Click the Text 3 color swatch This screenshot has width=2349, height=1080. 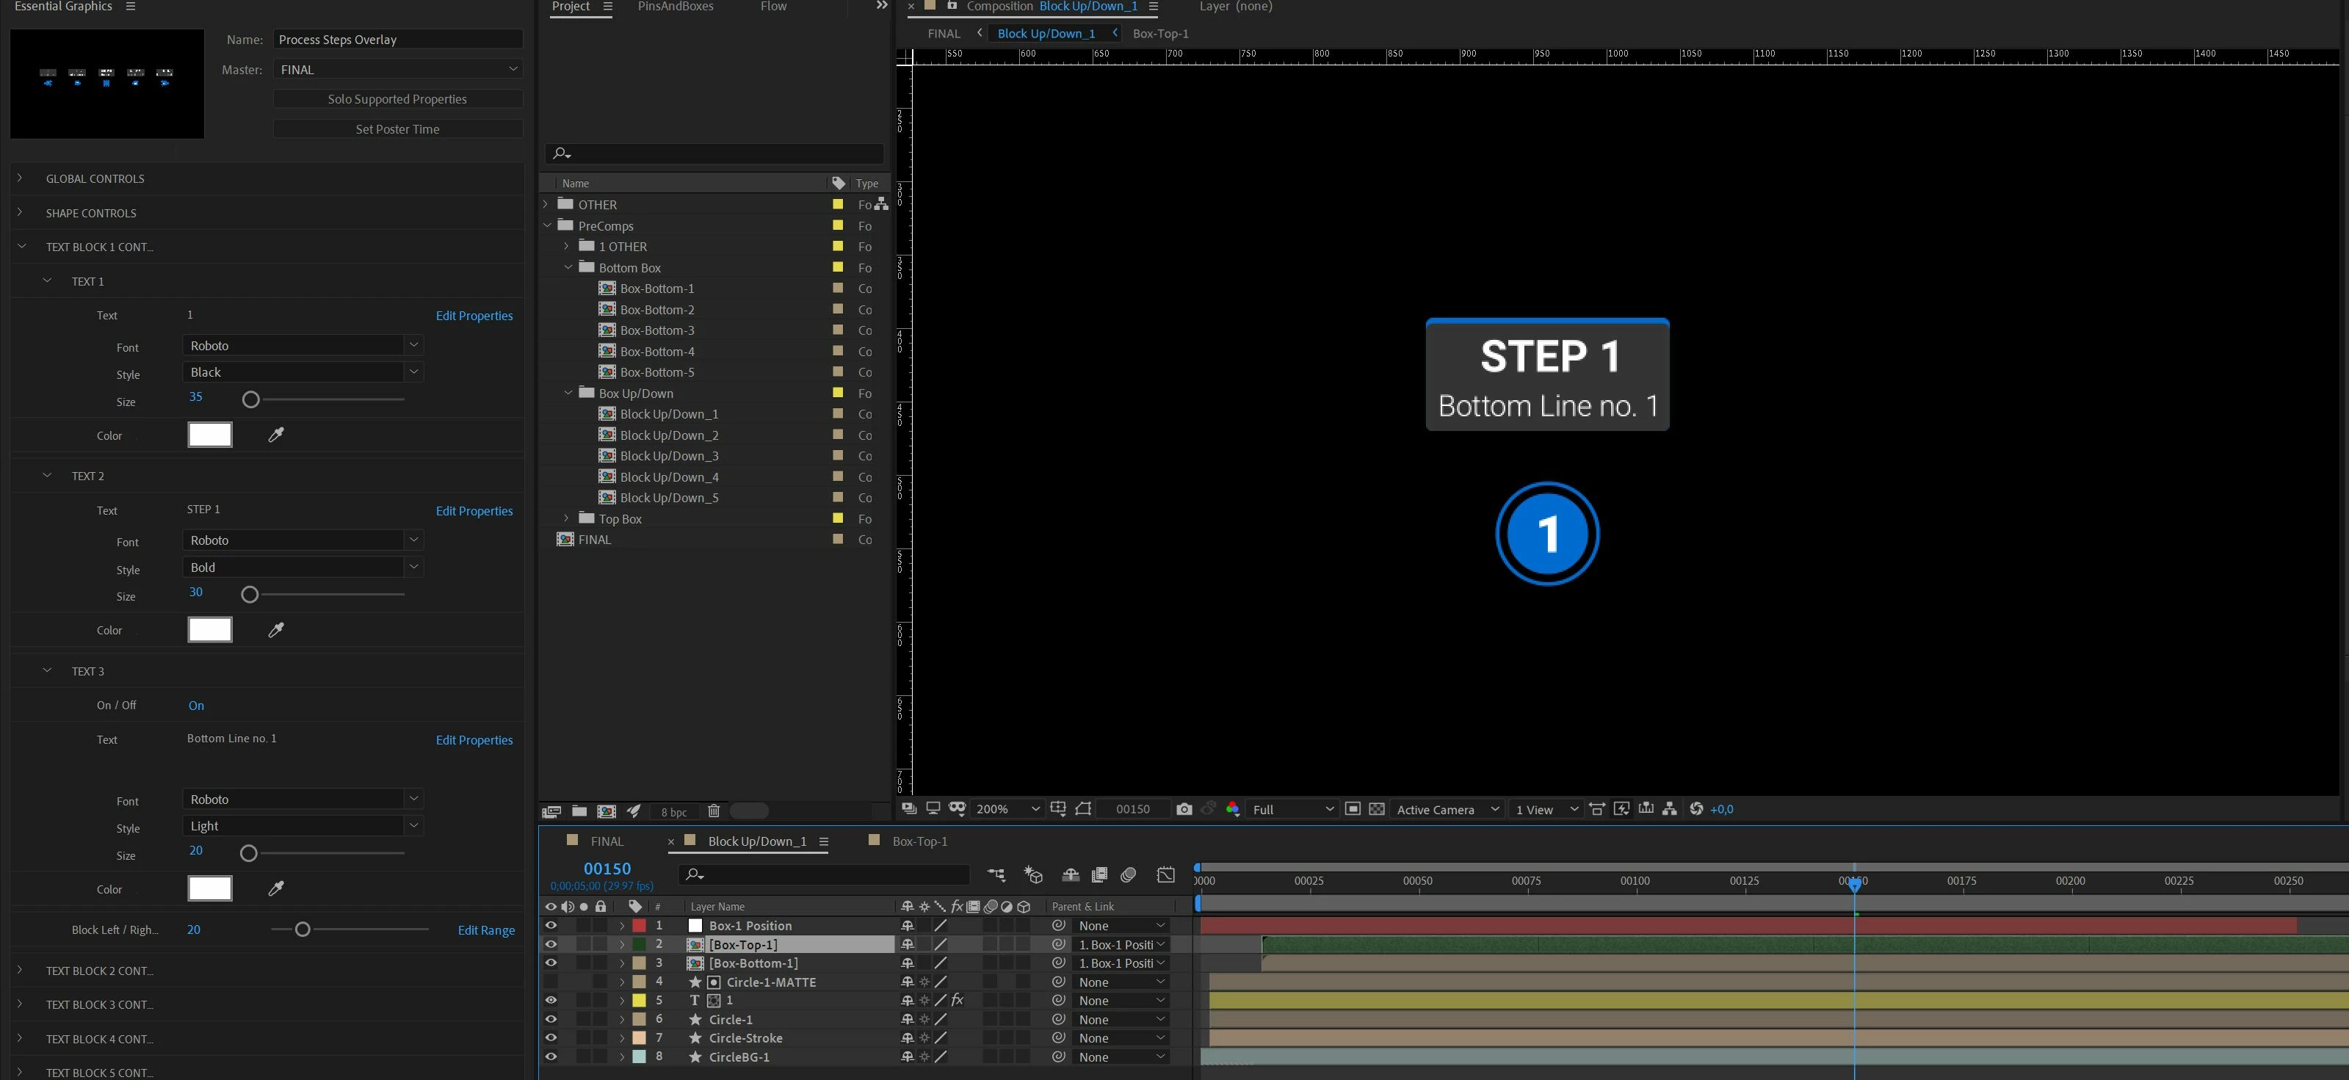pyautogui.click(x=210, y=888)
